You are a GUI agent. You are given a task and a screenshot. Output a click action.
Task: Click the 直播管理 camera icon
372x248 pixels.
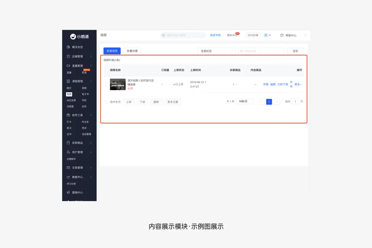coord(68,65)
